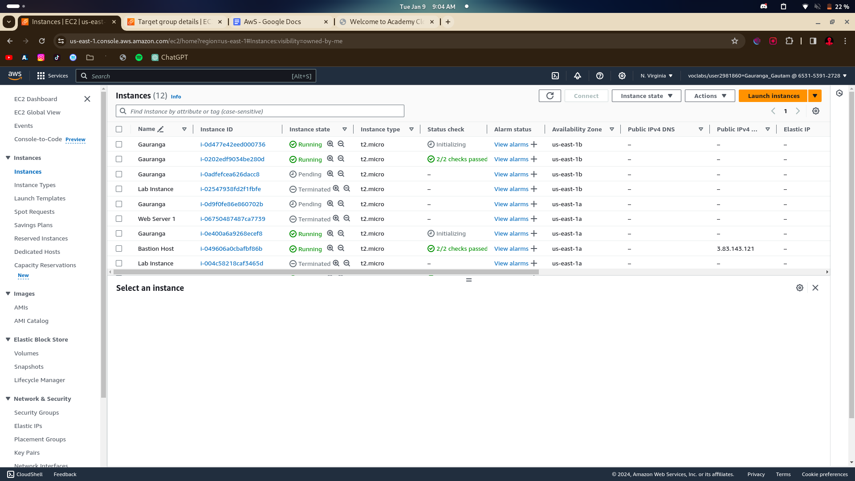Click the edit pencil next to Name column
855x481 pixels.
click(x=161, y=129)
